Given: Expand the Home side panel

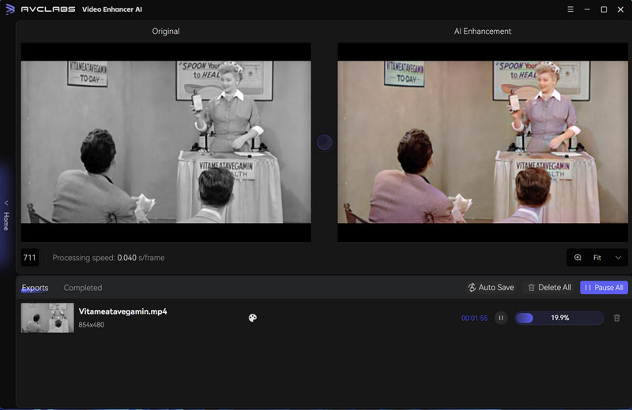Looking at the screenshot, I should [6, 216].
